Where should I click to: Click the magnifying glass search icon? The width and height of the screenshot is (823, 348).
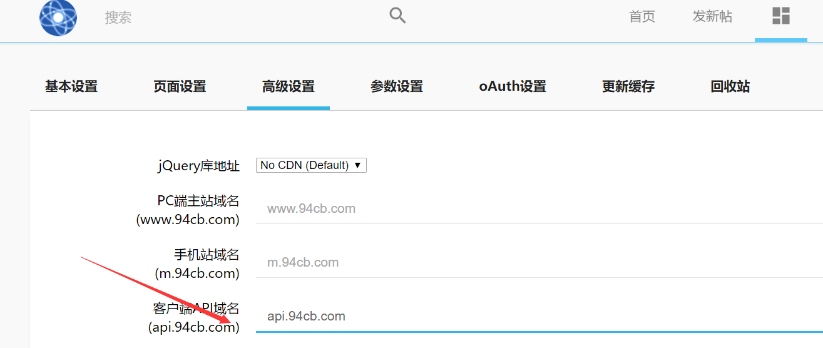point(397,16)
